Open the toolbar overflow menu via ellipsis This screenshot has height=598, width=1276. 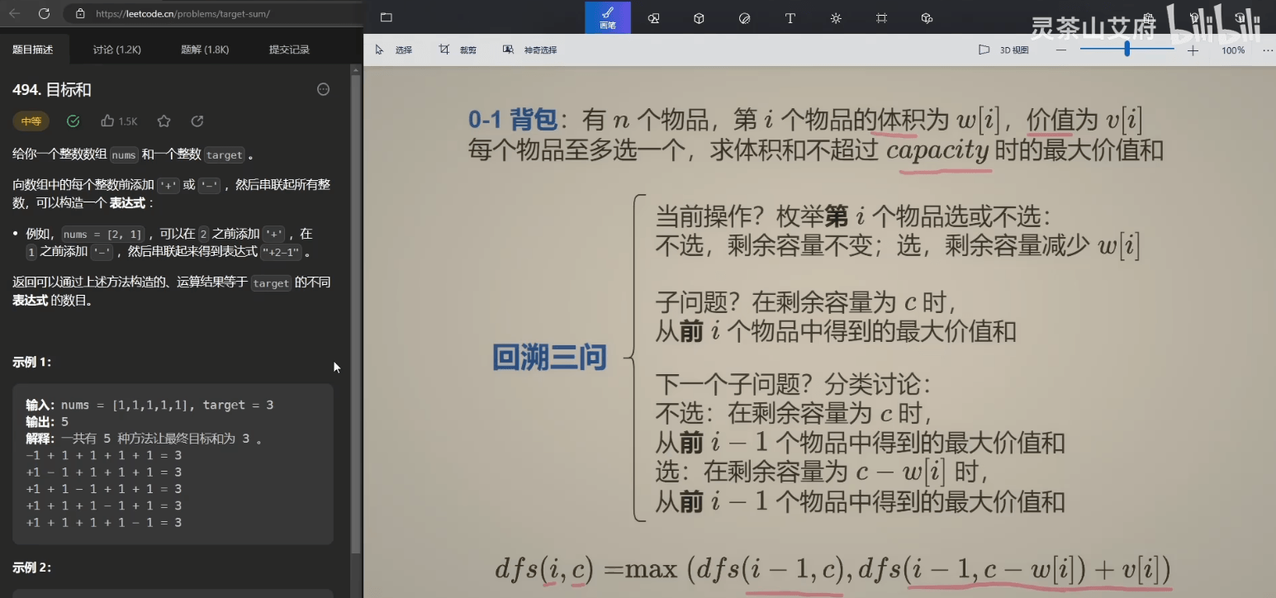[x=1268, y=50]
